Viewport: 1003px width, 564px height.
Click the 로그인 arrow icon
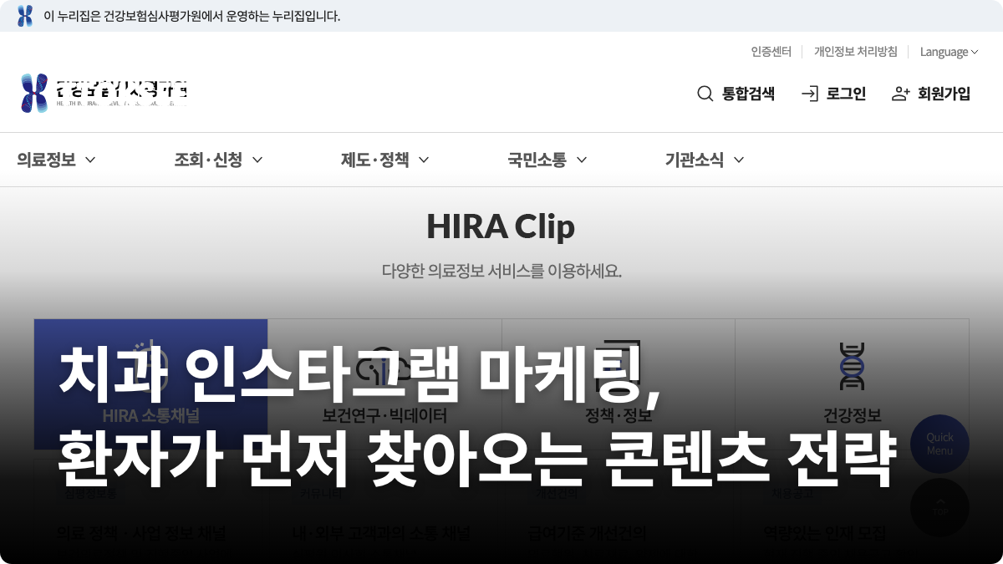[x=810, y=94]
